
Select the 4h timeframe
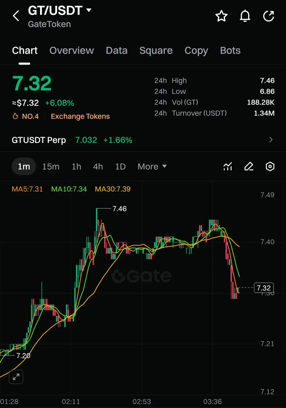[x=98, y=167]
